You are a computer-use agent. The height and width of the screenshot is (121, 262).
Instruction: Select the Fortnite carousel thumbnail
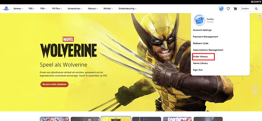point(177,119)
